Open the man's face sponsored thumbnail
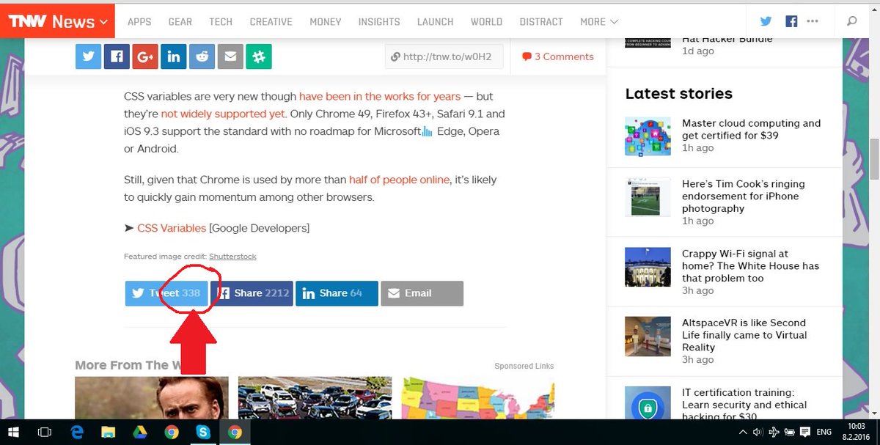Screen dimensions: 880x445 click(152, 398)
